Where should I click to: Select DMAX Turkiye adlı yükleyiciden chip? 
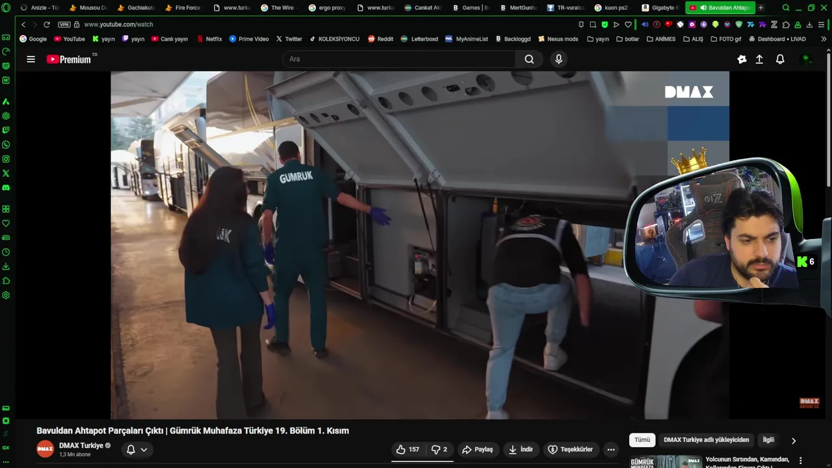pos(706,440)
